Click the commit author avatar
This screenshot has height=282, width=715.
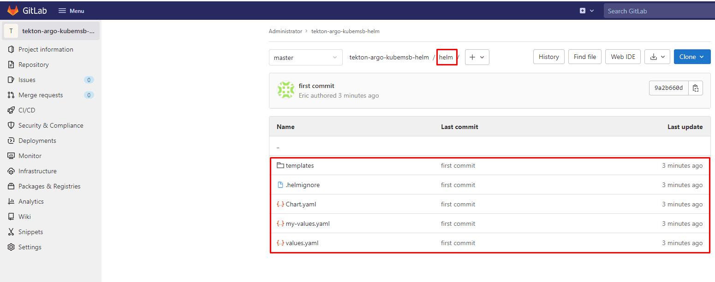coord(286,90)
